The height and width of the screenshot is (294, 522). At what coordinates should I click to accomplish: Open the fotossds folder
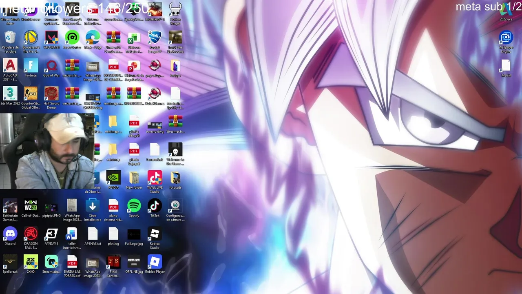[175, 180]
